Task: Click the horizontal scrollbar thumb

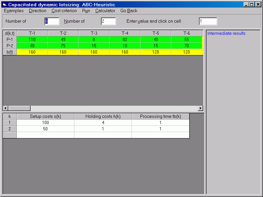Action: pyautogui.click(x=19, y=108)
